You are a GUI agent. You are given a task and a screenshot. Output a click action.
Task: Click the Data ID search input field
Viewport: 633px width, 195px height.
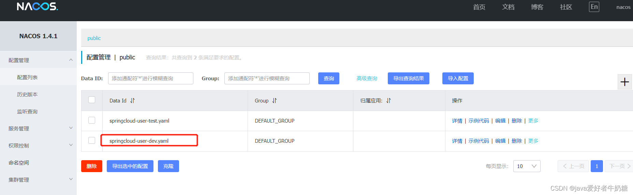[x=150, y=79]
